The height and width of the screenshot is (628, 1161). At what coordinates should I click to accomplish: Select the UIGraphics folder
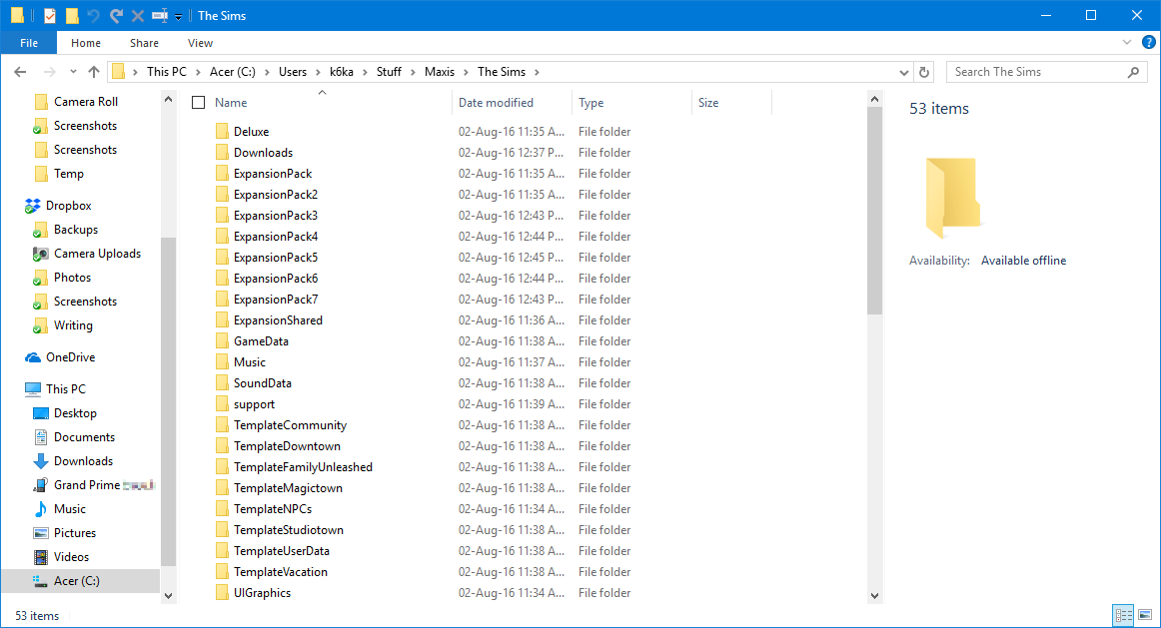click(262, 592)
